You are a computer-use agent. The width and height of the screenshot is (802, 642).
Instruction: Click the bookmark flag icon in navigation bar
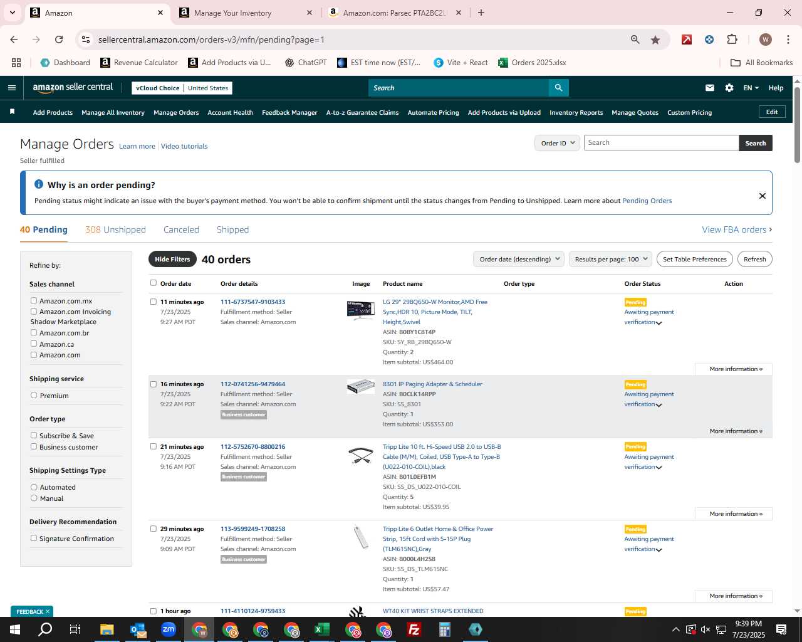[x=12, y=112]
